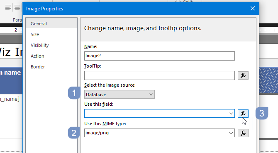Center paragraph alignment in ribbon

(17, 7)
